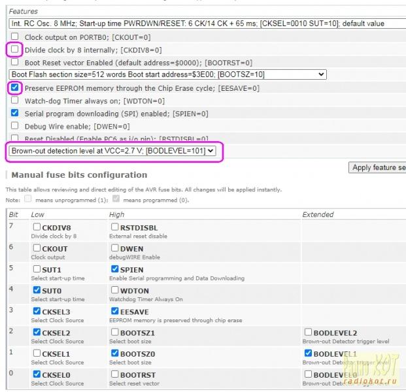Uncheck the SUT0 fuse bit
Screen dimensions: 406x392
37,290
